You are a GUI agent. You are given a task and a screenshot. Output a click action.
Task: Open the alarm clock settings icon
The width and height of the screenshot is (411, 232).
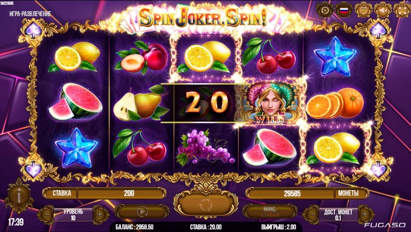click(x=363, y=10)
